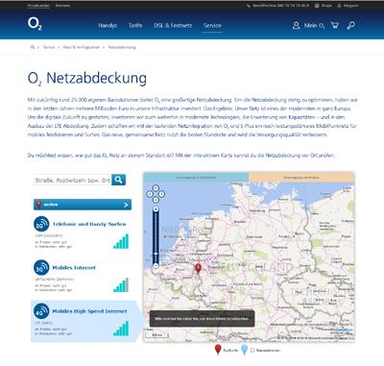Pan the map up with arrow control

coord(156,188)
